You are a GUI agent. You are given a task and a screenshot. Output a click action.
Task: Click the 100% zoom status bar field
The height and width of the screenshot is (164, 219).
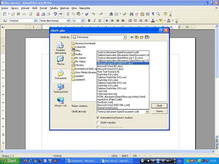[x=114, y=156]
